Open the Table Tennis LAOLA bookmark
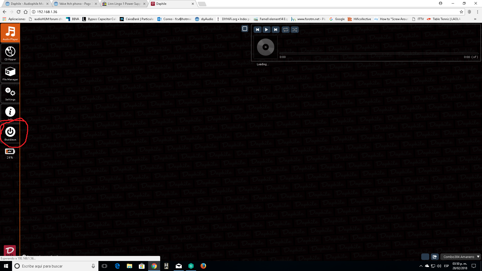482x271 pixels. coord(444,19)
